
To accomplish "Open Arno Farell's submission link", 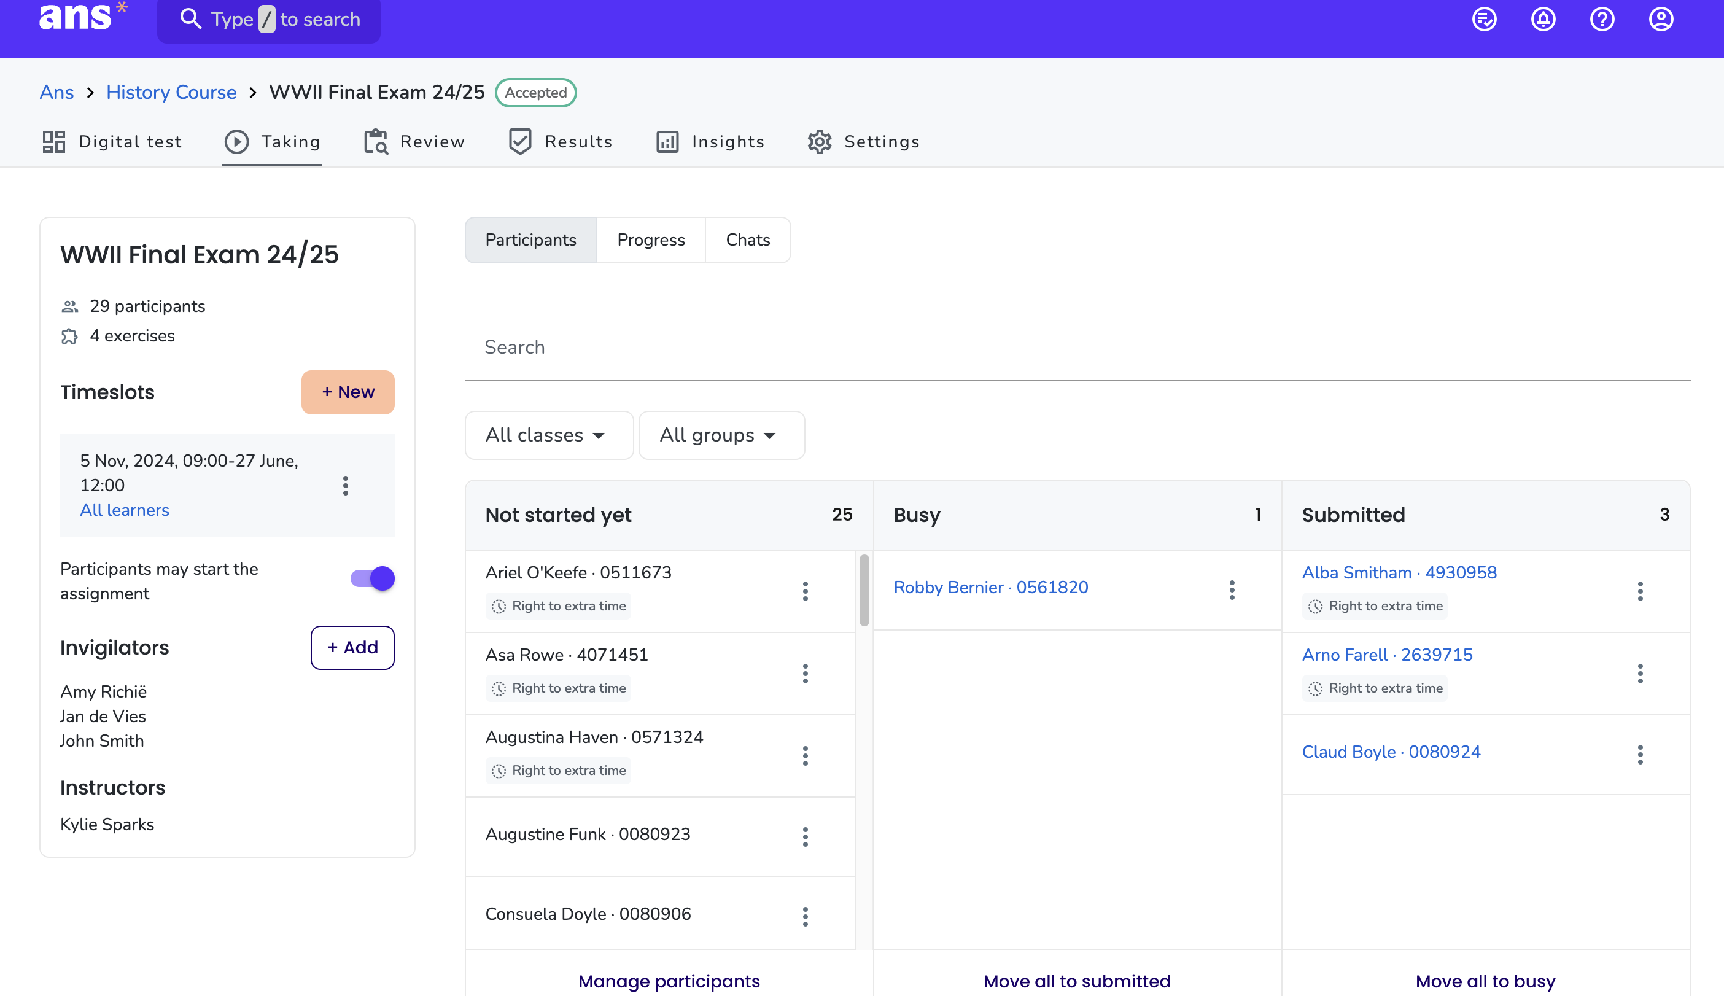I will [1387, 655].
